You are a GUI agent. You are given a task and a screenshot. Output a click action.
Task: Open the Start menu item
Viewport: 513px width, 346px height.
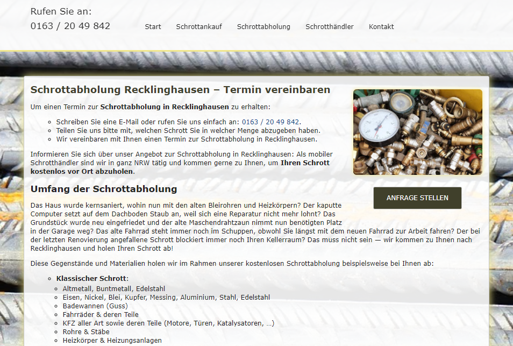coord(153,27)
